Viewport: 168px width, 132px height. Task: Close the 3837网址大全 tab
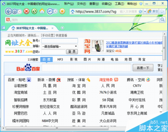pos(52,28)
